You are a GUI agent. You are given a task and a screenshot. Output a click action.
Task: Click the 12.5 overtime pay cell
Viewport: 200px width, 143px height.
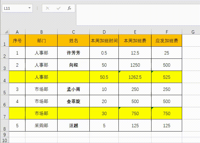pos(135,53)
